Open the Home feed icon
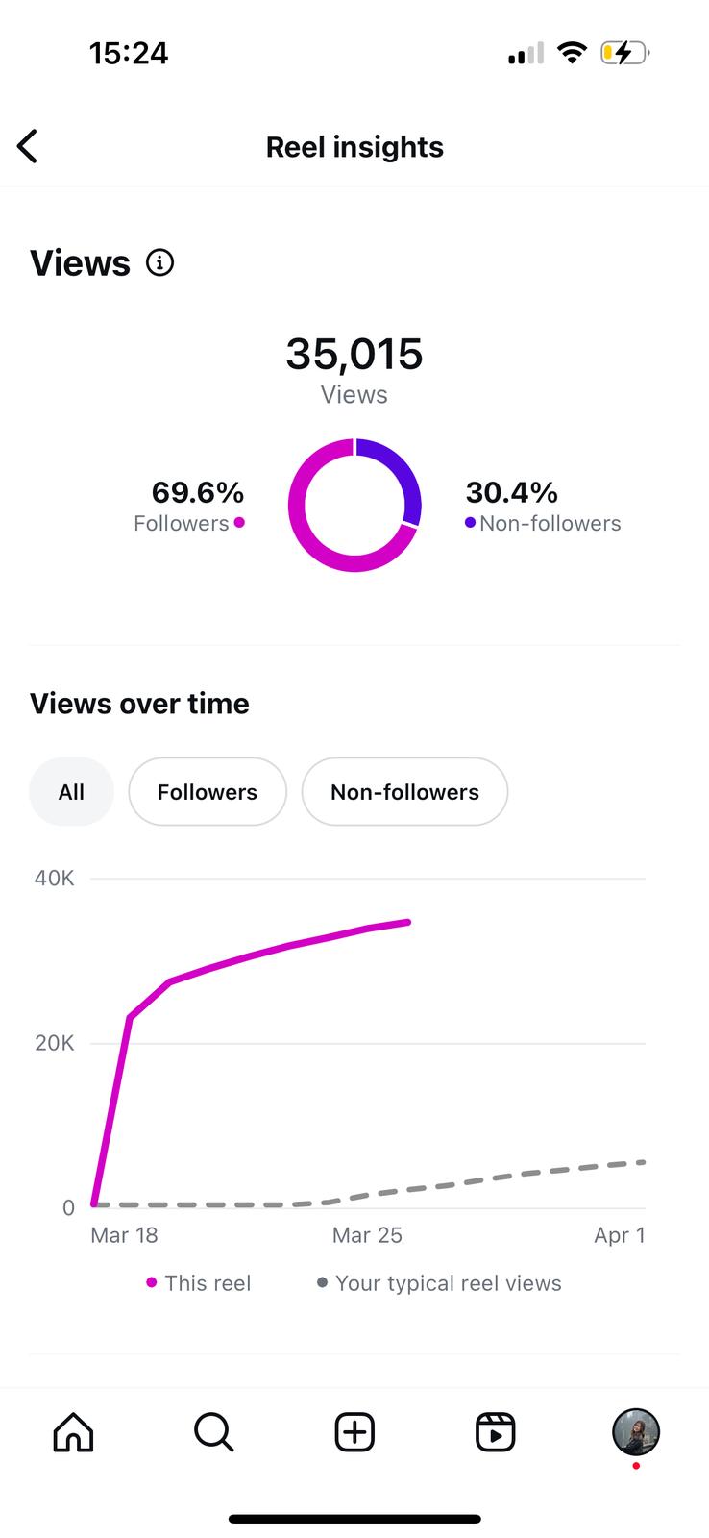Screen dimensions: 709x1538 pos(73,1432)
